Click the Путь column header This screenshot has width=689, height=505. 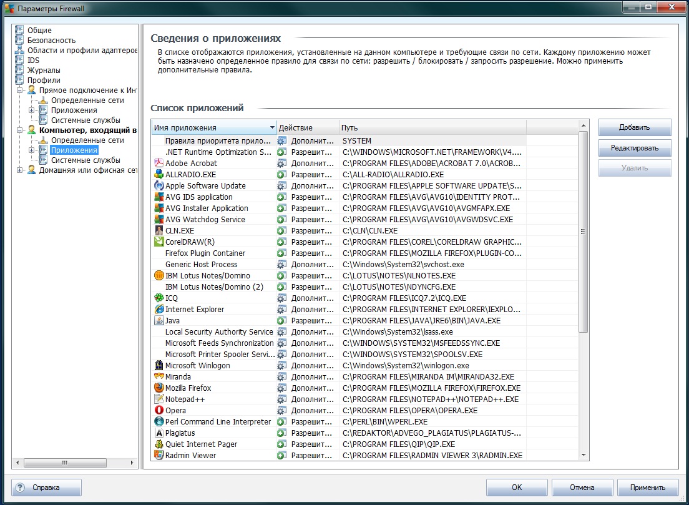coord(432,128)
